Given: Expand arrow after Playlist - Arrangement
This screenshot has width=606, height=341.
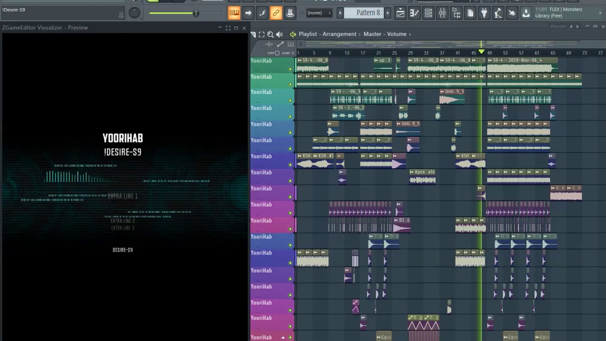Looking at the screenshot, I should [x=360, y=34].
